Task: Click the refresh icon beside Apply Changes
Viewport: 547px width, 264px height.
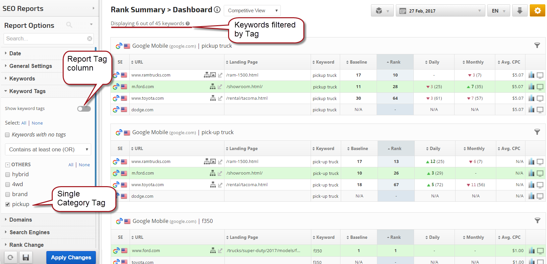Action: click(11, 257)
